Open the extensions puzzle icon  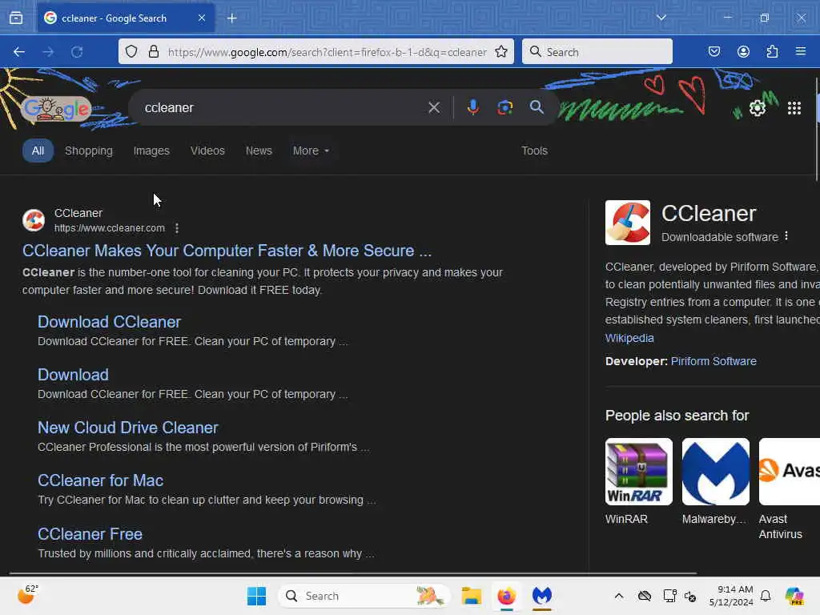pyautogui.click(x=772, y=51)
